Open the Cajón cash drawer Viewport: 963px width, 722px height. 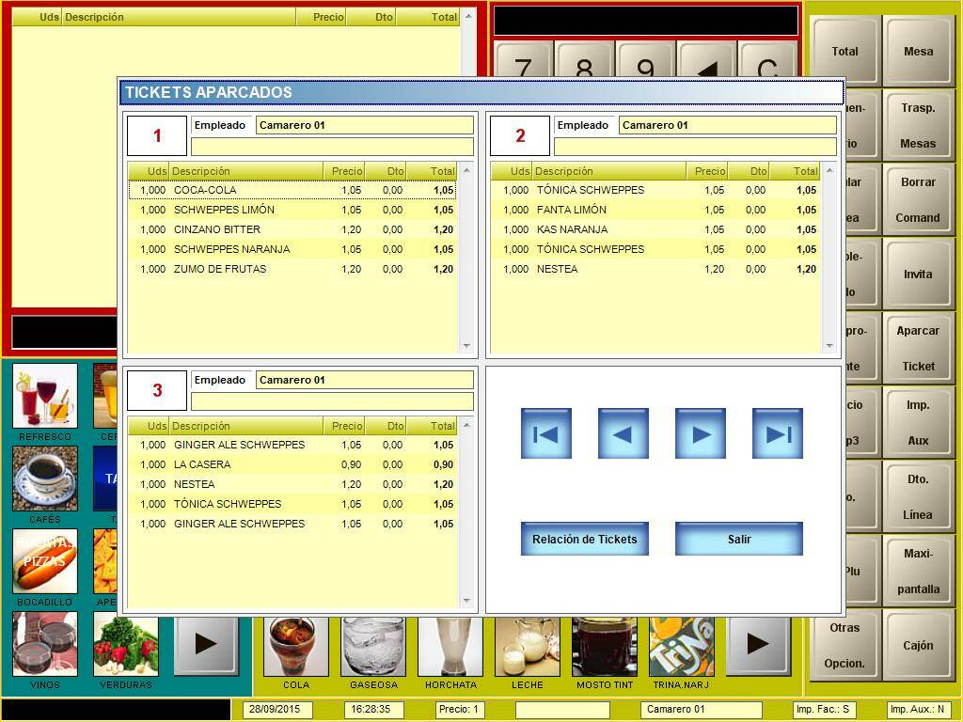[x=918, y=646]
